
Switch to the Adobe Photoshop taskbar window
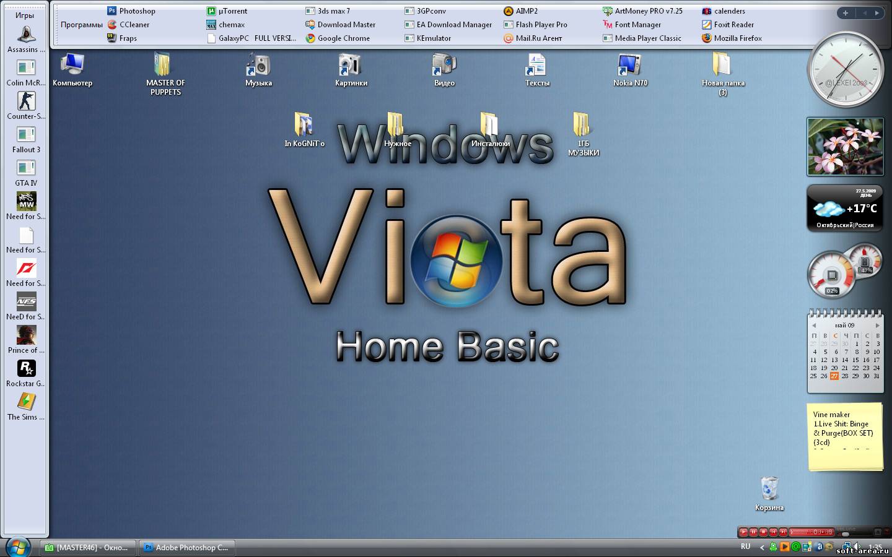(185, 547)
